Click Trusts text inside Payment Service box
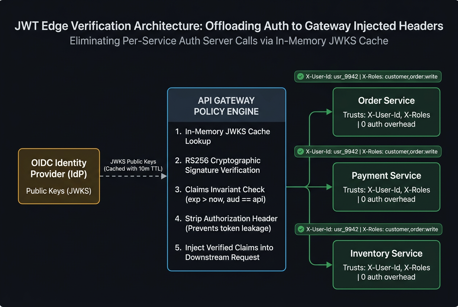Screen dimensions: 458x307 click(x=386, y=194)
